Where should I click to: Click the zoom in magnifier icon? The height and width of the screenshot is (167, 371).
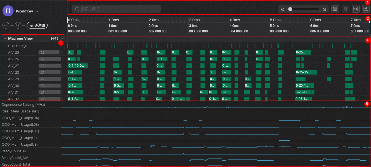pos(324,9)
